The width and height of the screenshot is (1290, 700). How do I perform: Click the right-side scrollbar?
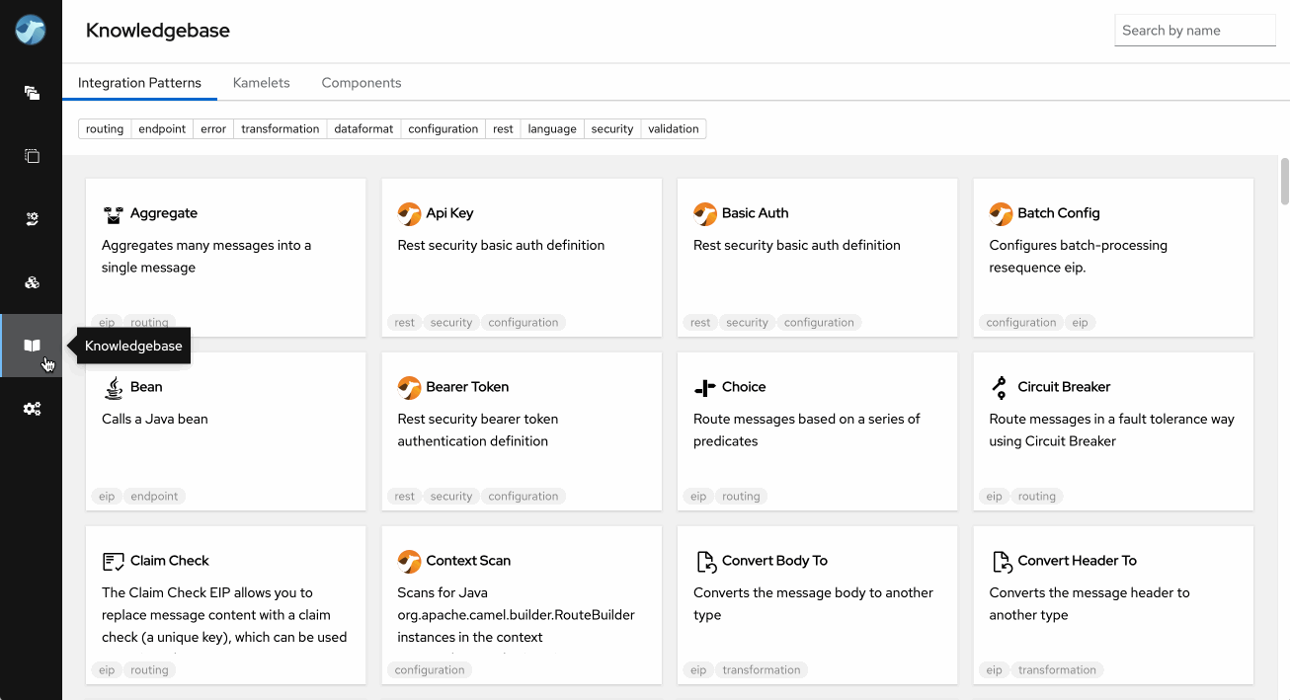(x=1282, y=183)
